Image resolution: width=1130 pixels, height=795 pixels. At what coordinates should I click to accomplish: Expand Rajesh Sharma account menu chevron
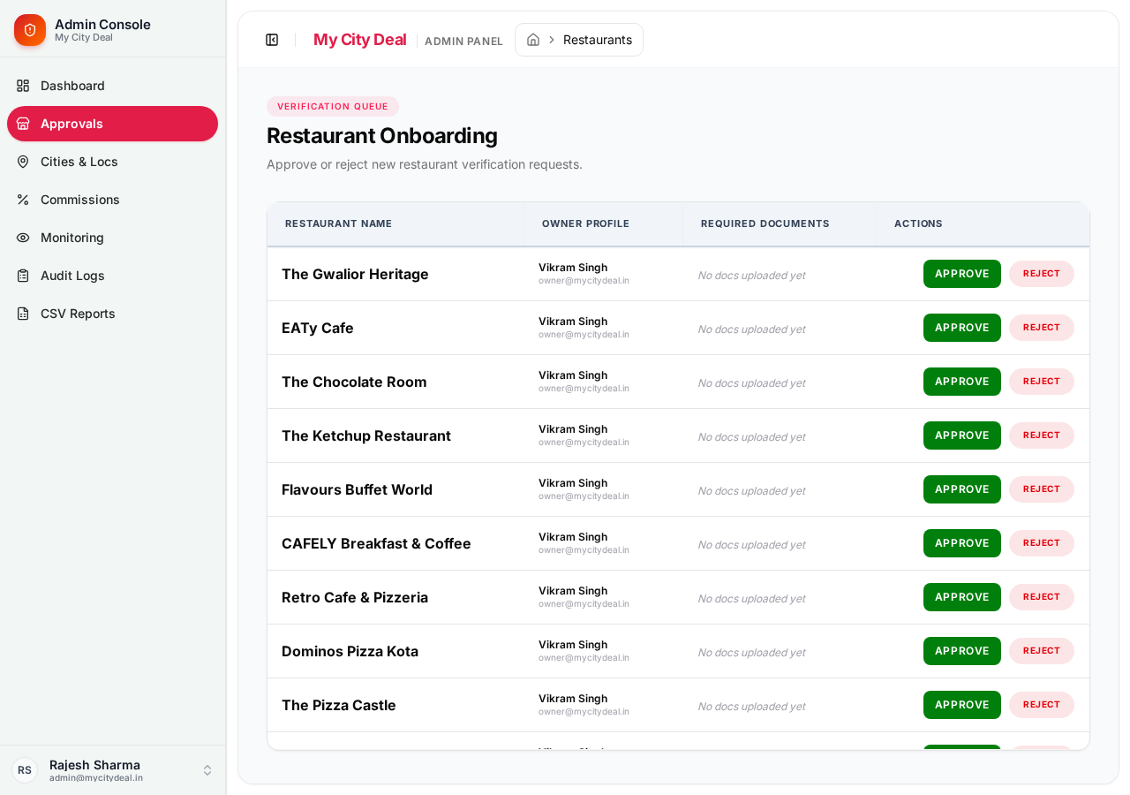(207, 770)
